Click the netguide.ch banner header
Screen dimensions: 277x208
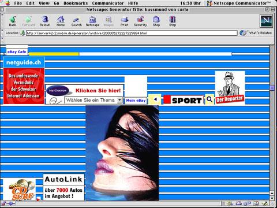[x=24, y=62]
